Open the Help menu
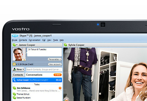The image size is (147, 101). pyautogui.click(x=62, y=40)
